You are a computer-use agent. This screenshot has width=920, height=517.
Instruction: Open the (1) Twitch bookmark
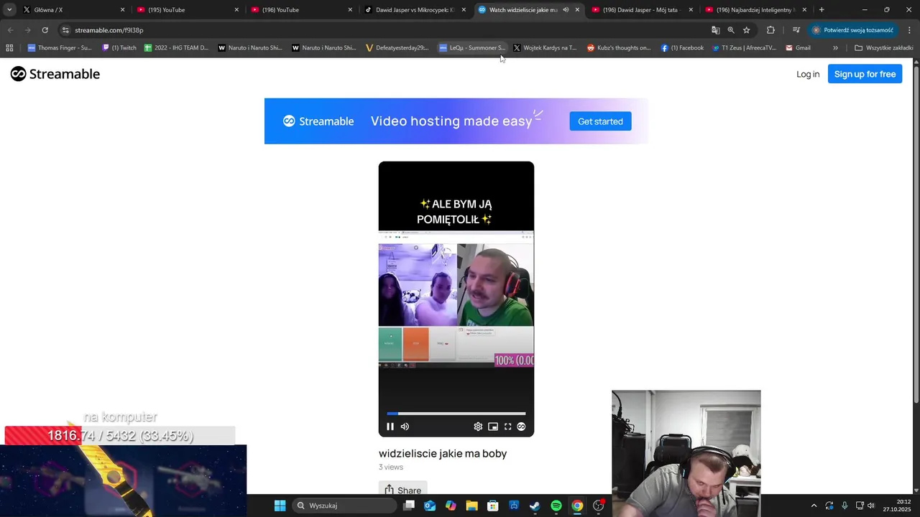tap(119, 48)
